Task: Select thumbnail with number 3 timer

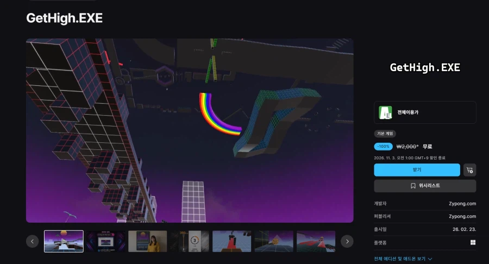Action: (190, 241)
